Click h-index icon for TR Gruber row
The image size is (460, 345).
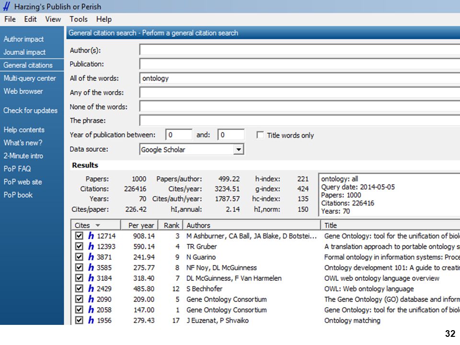pyautogui.click(x=91, y=246)
